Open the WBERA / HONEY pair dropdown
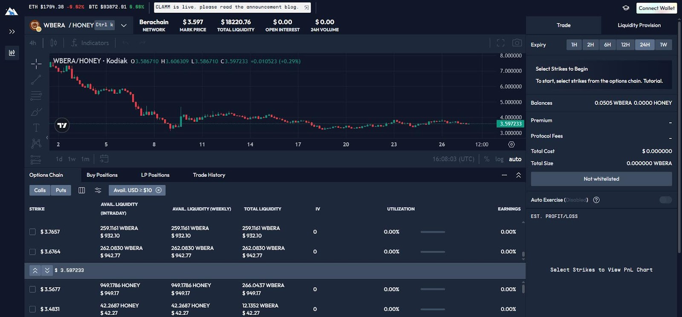 pos(124,25)
